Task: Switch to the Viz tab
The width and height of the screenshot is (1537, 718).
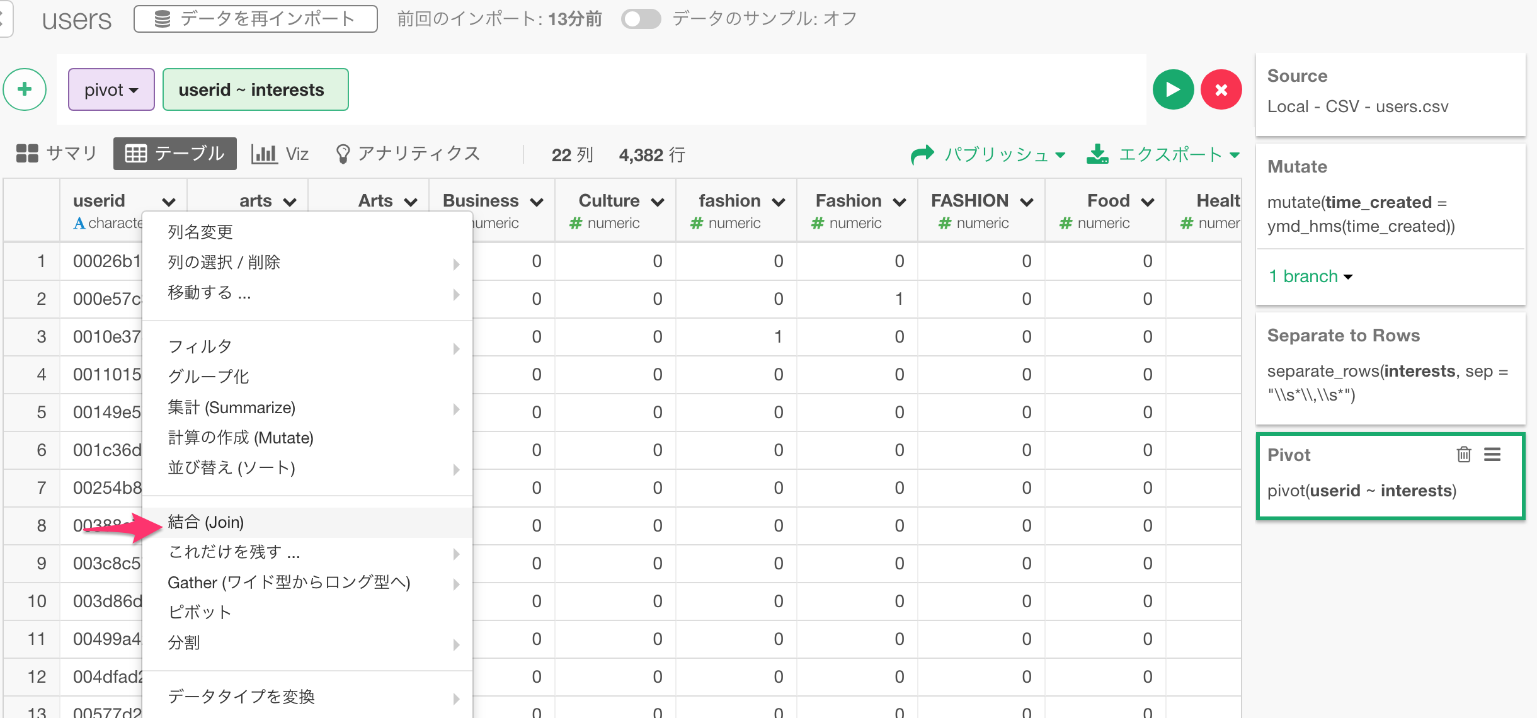Action: (280, 154)
